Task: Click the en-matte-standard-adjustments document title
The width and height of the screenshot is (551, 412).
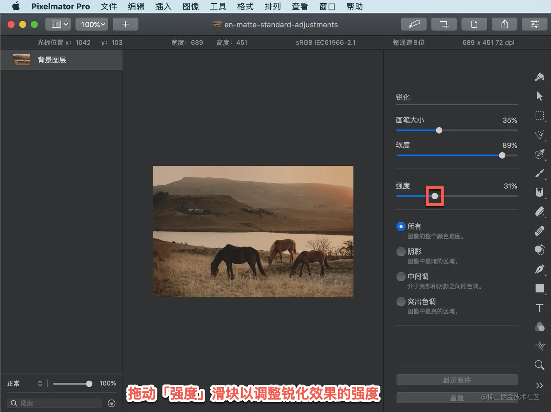Action: [x=281, y=24]
